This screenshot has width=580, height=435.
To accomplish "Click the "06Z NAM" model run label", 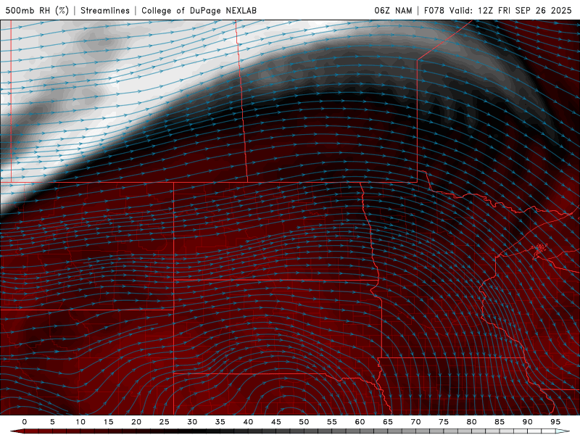I will click(x=393, y=11).
